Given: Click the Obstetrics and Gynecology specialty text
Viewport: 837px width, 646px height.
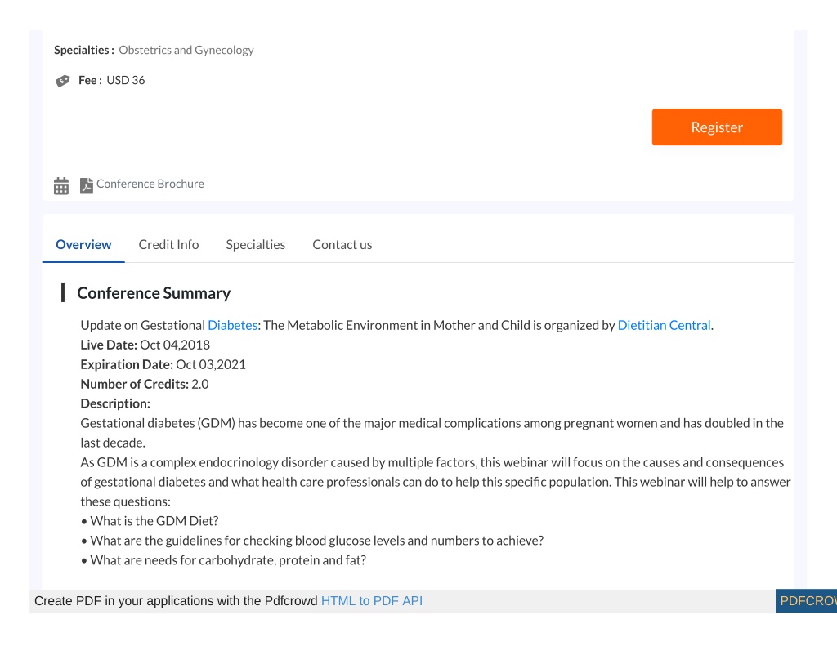Looking at the screenshot, I should [186, 50].
